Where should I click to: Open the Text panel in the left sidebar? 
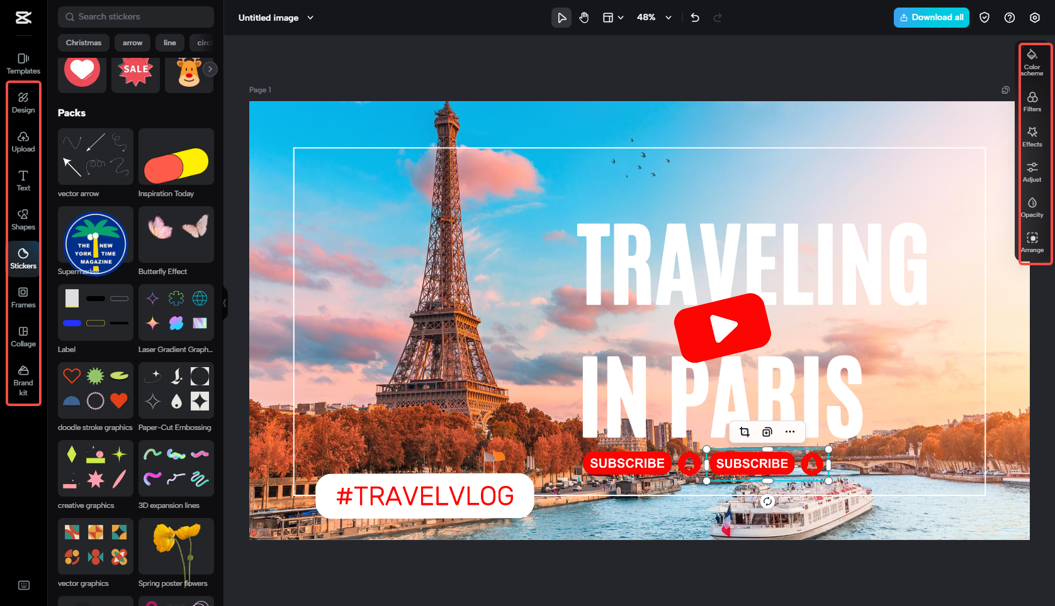click(x=23, y=180)
